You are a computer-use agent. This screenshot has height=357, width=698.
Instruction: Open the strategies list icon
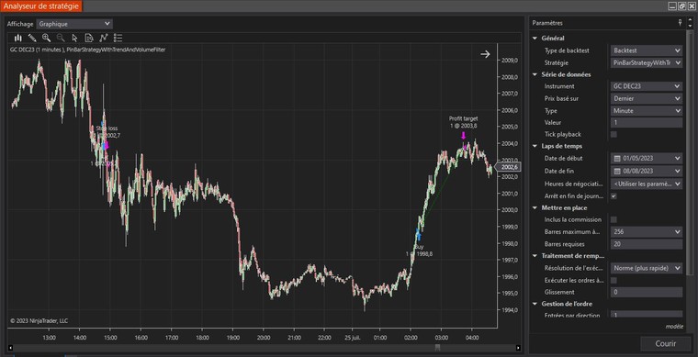(x=118, y=38)
